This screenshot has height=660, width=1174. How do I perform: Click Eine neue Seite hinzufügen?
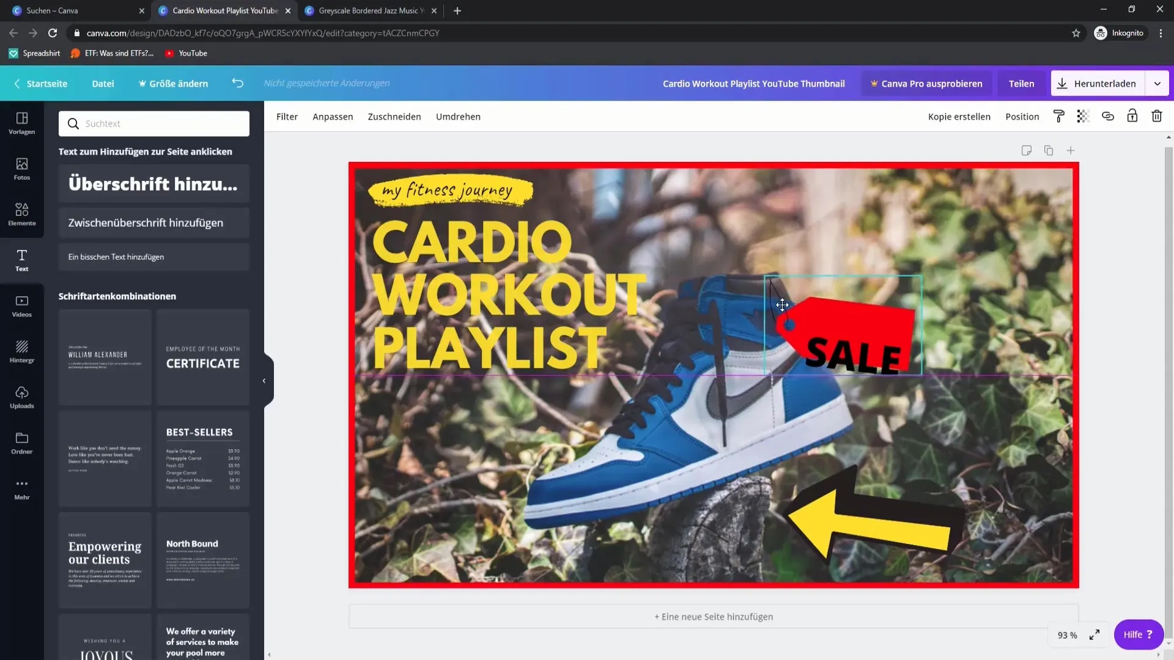[x=714, y=617]
